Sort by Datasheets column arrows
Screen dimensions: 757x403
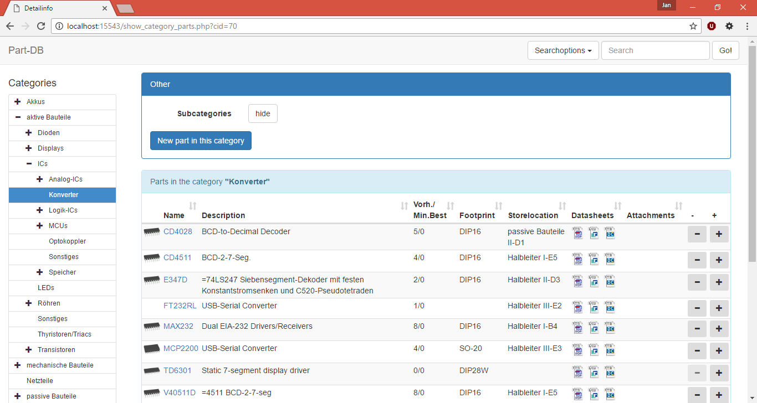tap(617, 206)
